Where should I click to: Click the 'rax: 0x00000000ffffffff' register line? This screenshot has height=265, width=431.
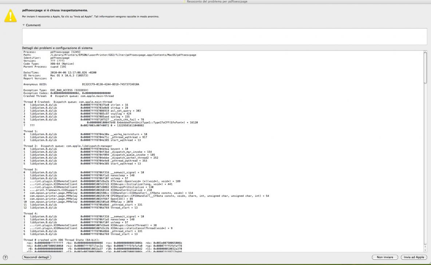(104, 243)
